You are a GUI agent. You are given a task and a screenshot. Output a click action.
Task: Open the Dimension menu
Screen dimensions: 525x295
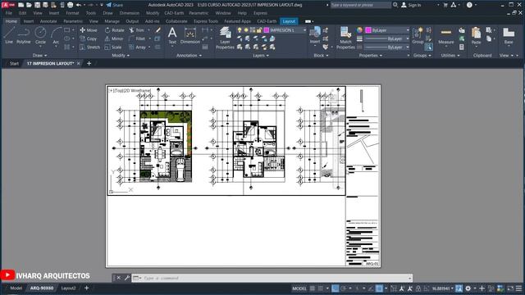[130, 13]
